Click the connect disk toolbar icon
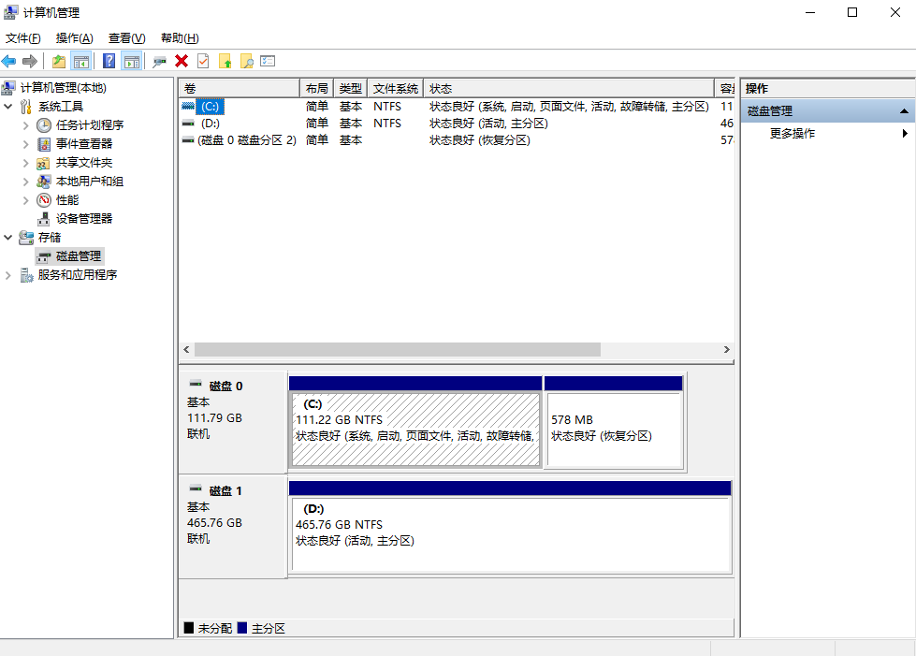916x656 pixels. [159, 62]
